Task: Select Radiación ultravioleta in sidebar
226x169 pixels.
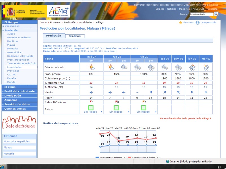Action: pyautogui.click(x=20, y=56)
